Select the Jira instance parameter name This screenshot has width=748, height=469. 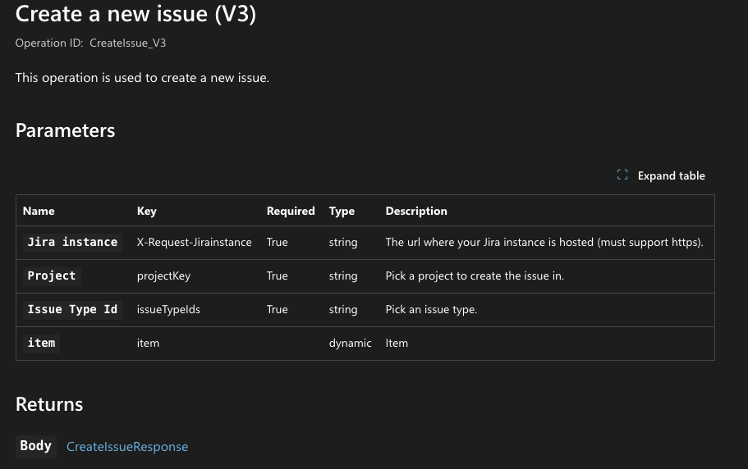tap(72, 243)
